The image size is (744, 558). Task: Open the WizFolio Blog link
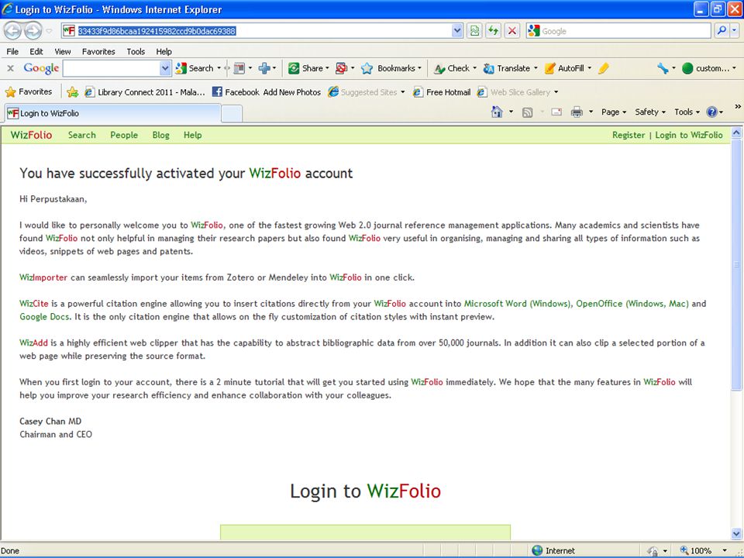click(161, 135)
